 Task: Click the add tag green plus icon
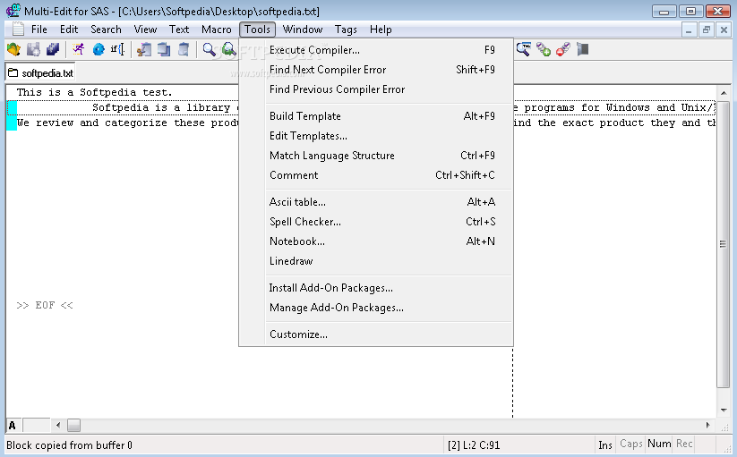[x=544, y=49]
